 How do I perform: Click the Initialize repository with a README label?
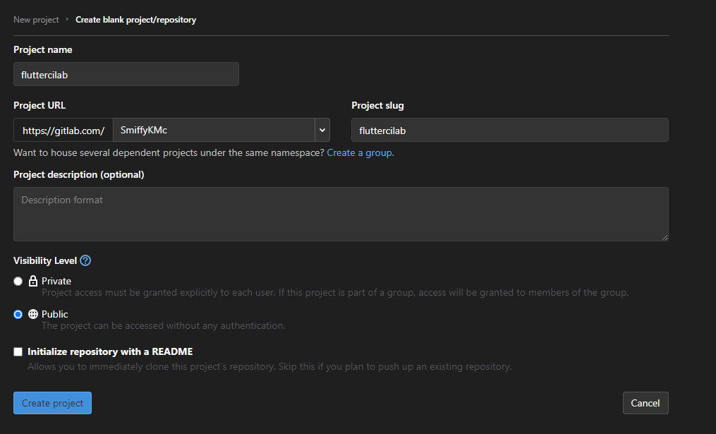[110, 351]
